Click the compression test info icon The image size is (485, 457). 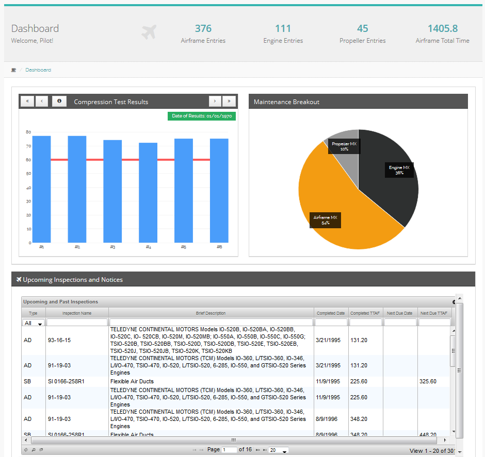tap(59, 101)
